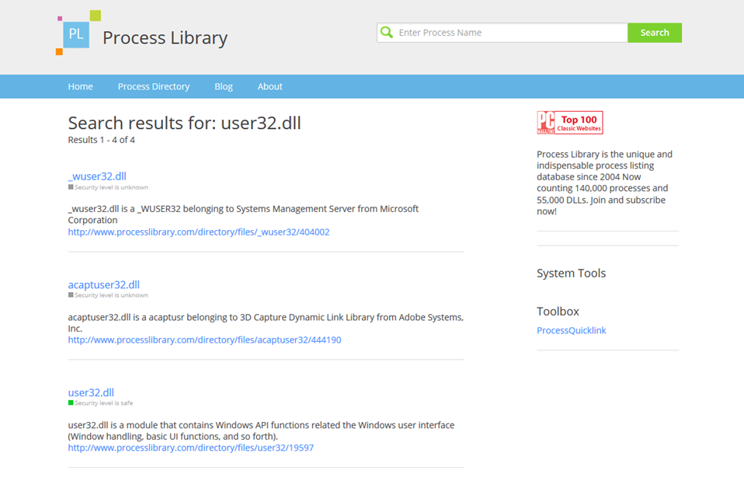The width and height of the screenshot is (744, 481).
Task: Follow the acaptuser32/444190 directory URL
Action: 204,340
